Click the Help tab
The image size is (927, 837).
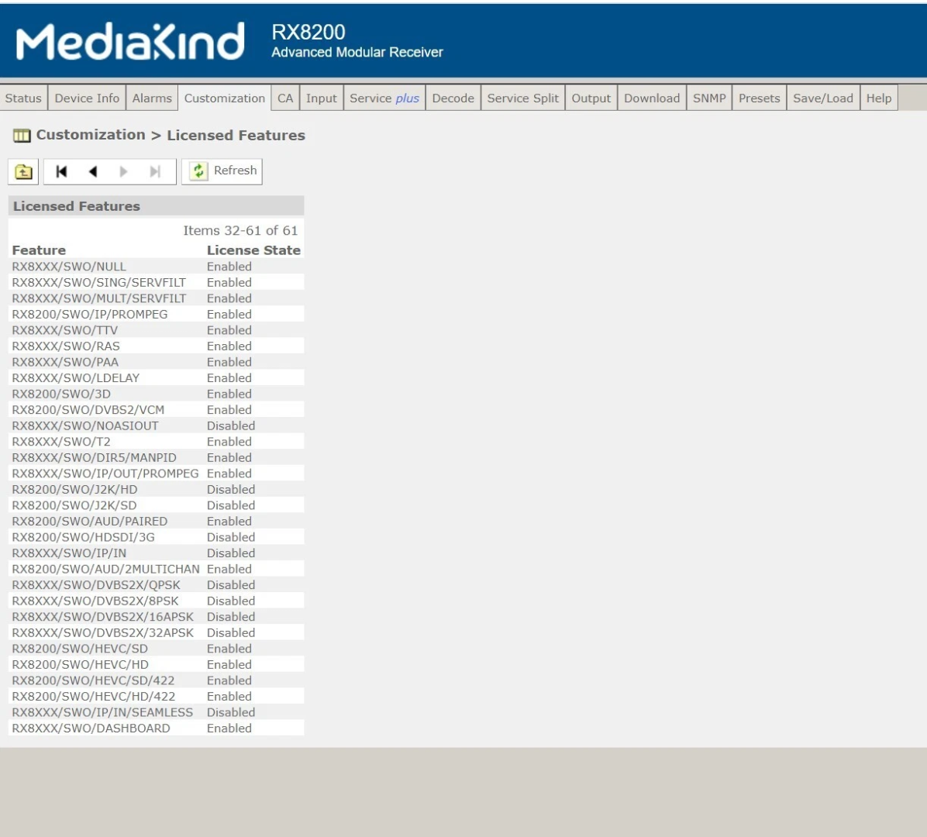878,98
